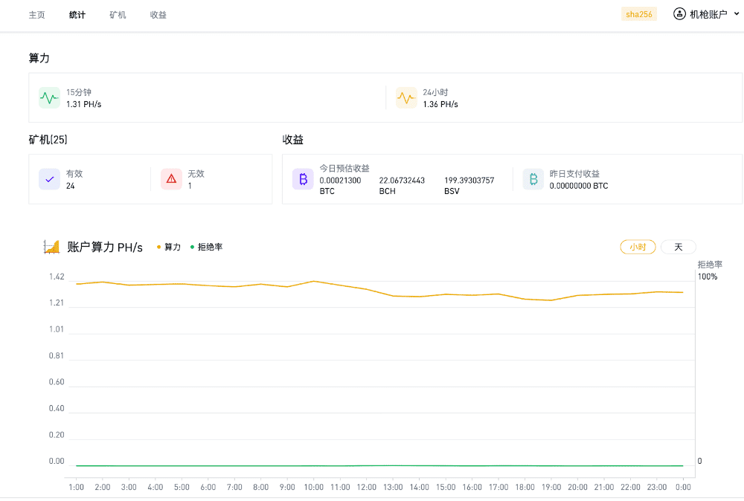The width and height of the screenshot is (744, 501).
Task: Click the 有效 miners checkmark icon
Action: [x=49, y=179]
